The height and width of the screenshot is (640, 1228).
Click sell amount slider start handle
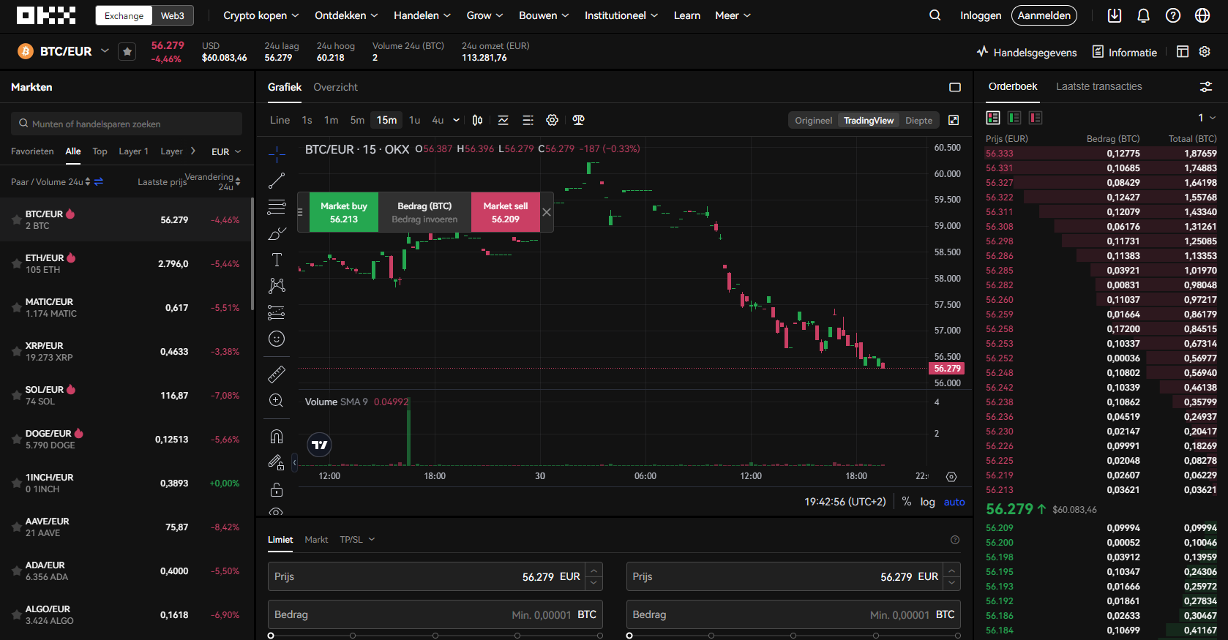point(629,636)
